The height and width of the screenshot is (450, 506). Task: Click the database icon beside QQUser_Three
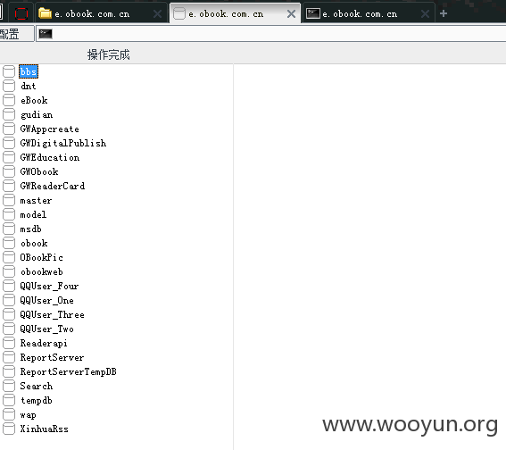coord(9,314)
